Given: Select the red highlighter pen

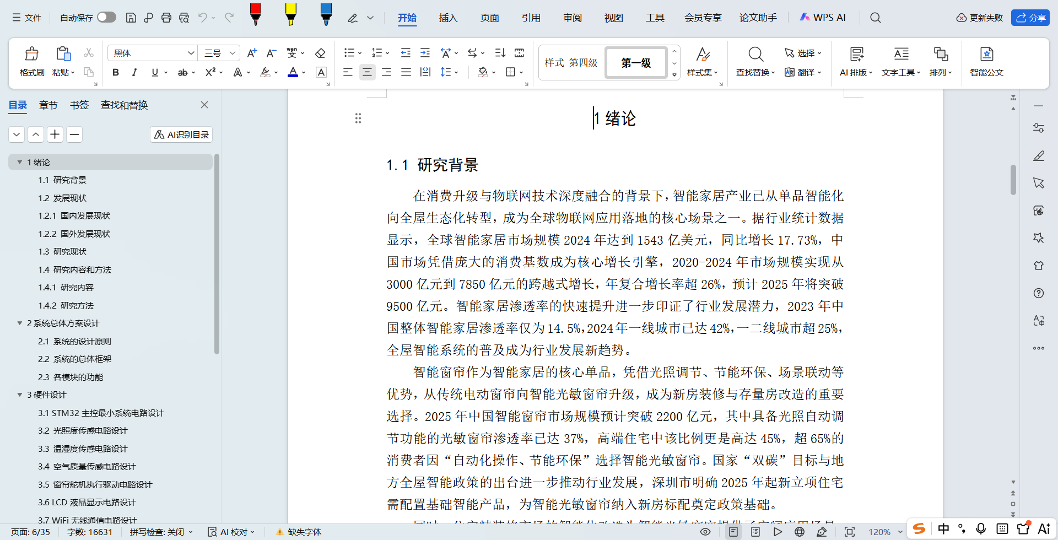Looking at the screenshot, I should 255,15.
